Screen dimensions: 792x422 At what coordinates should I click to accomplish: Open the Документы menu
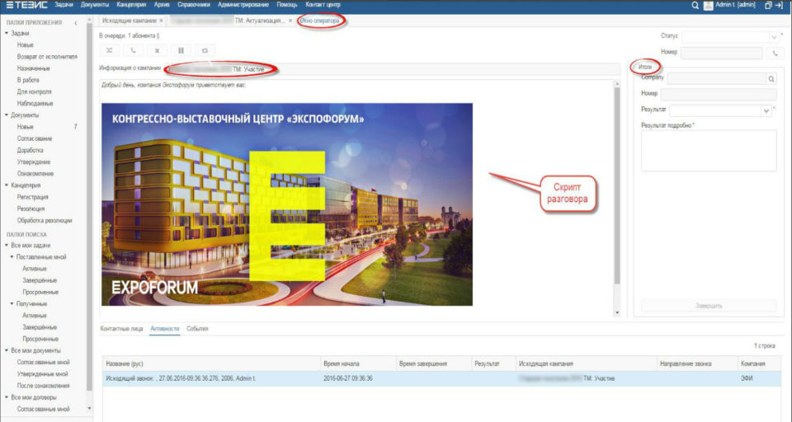(x=94, y=5)
